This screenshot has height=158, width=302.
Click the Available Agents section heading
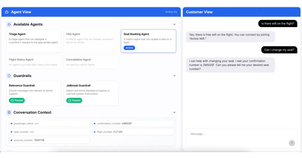click(x=28, y=24)
